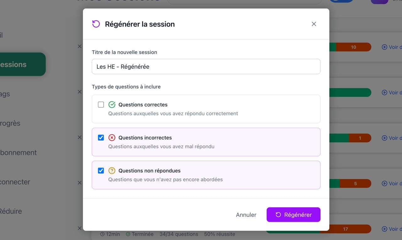
Task: Click the Terminée status checkmark icon
Action: 128,234
